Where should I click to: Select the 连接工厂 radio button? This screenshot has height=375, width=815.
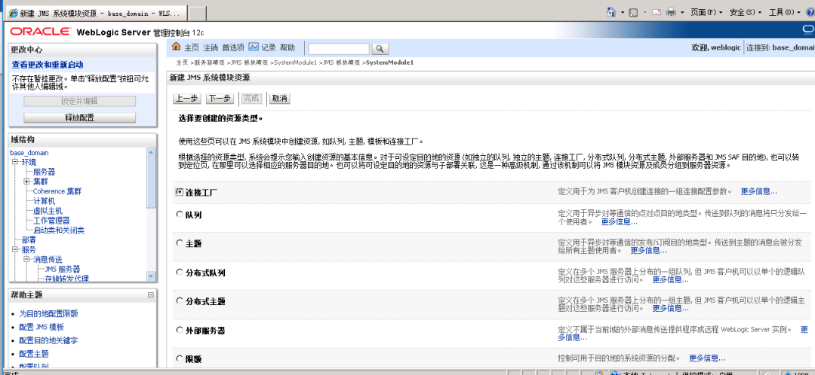(180, 192)
